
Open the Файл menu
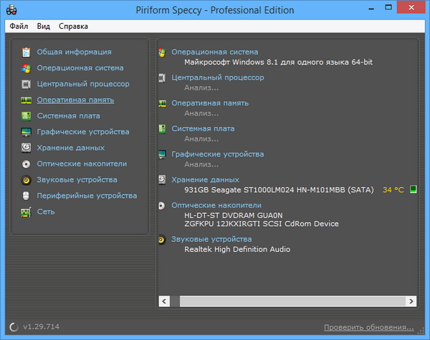tap(19, 27)
